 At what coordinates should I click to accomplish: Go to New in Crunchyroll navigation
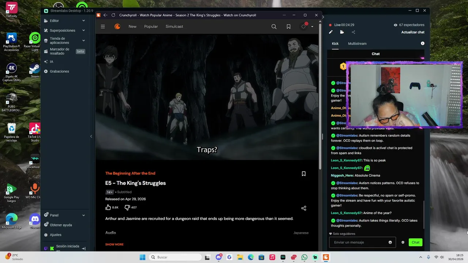pyautogui.click(x=132, y=27)
